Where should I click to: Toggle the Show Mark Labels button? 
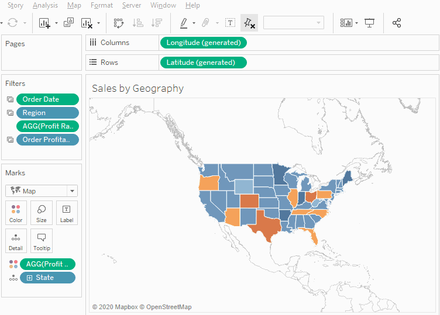[231, 23]
